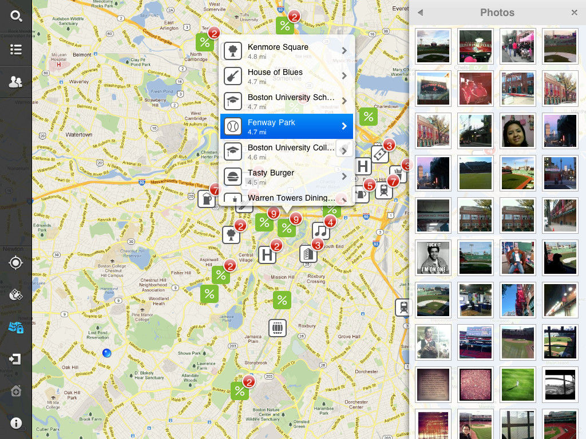Open search from the sidebar magnifier icon
Viewport: 586px width, 439px height.
pos(15,16)
